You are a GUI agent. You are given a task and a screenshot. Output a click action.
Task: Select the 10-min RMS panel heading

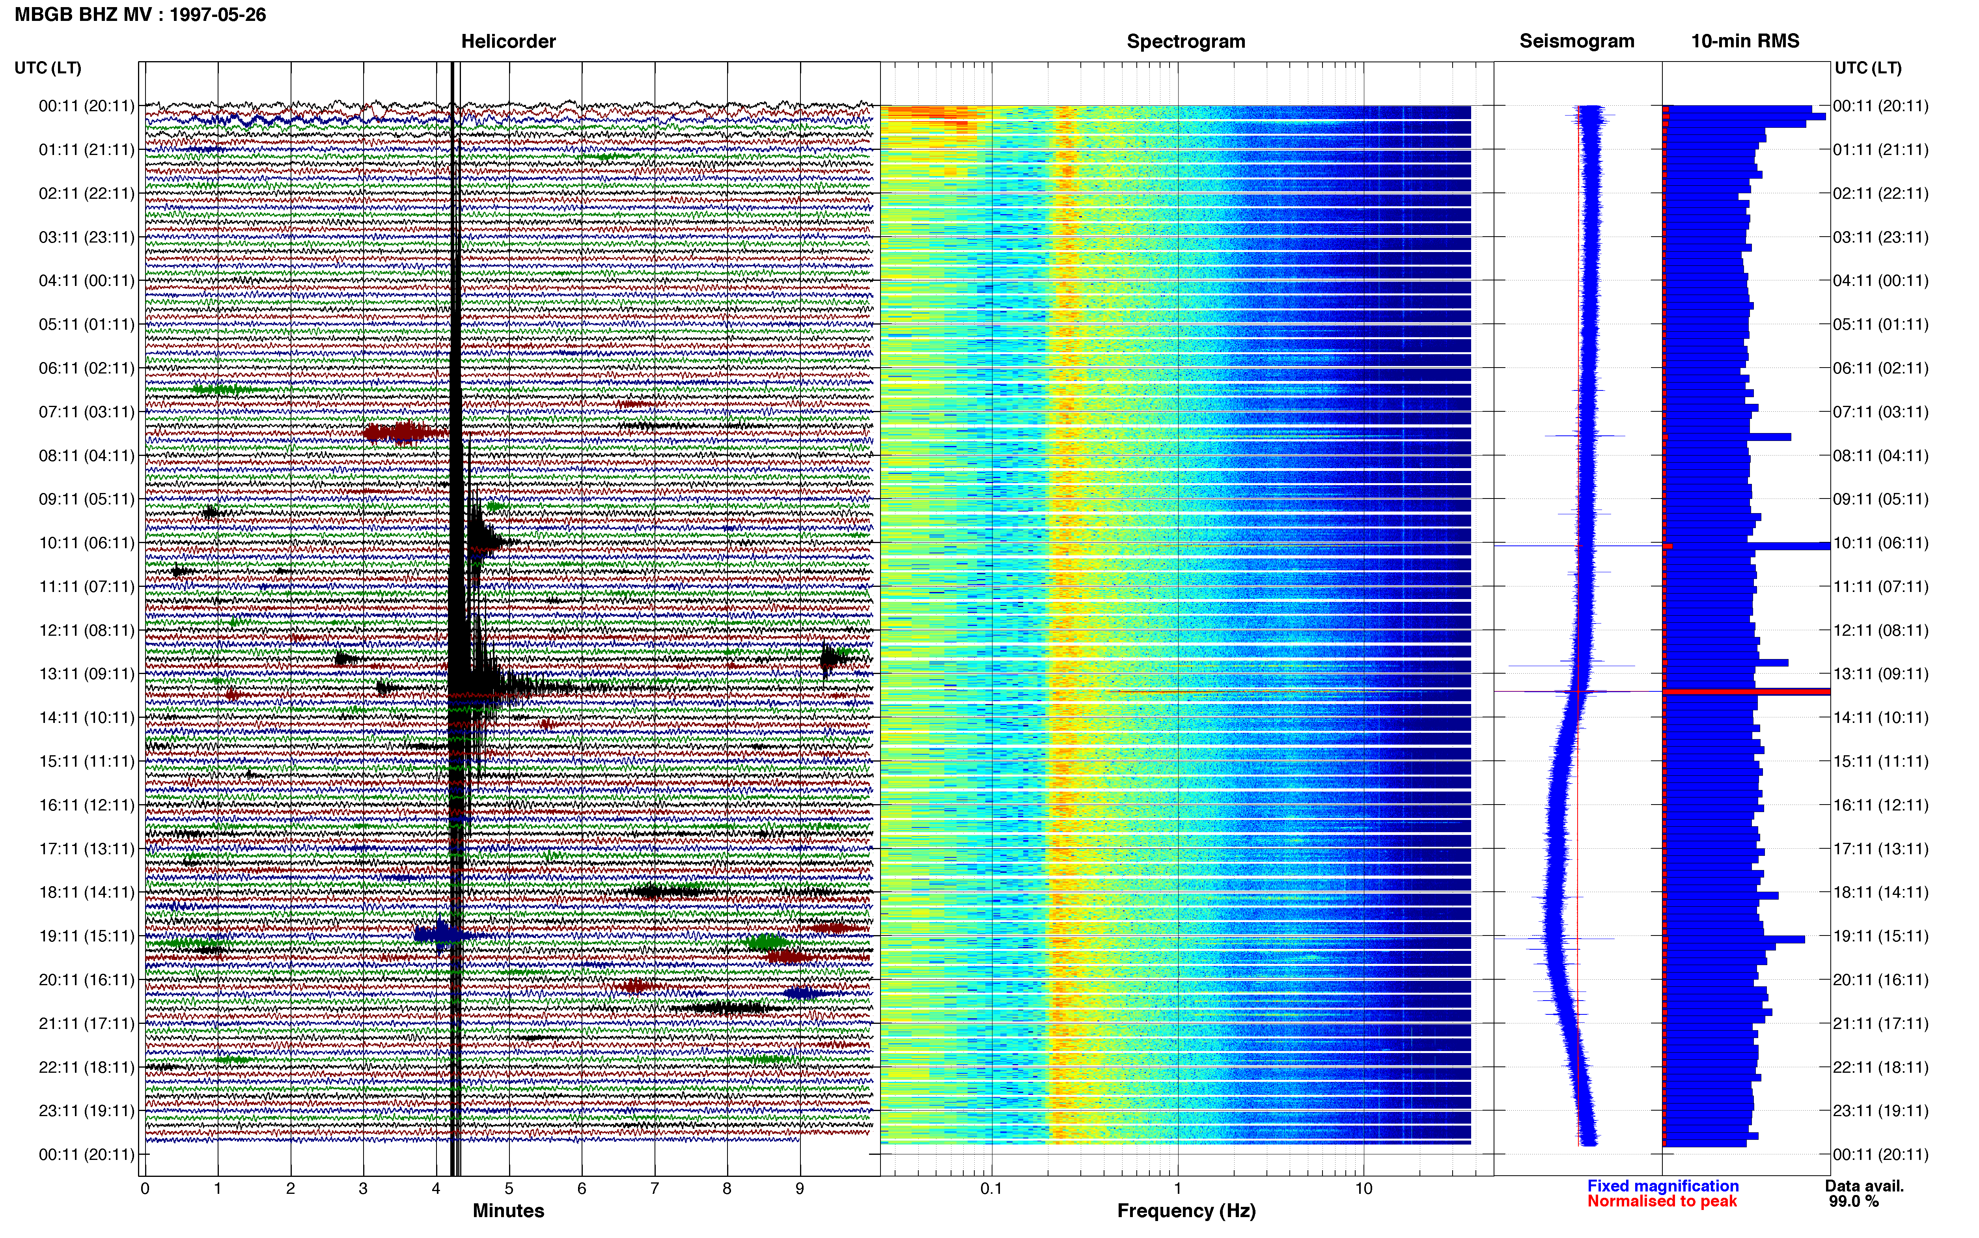(x=1745, y=41)
